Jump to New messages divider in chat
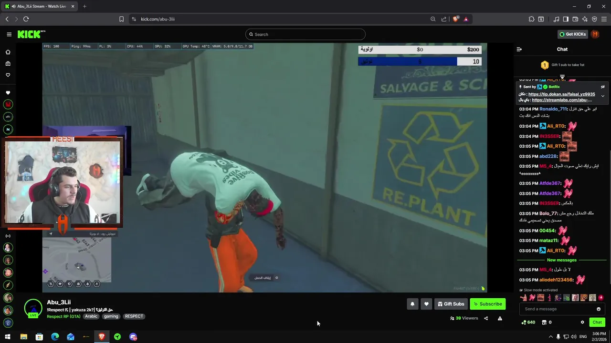Viewport: 611px width, 343px height. 562,260
